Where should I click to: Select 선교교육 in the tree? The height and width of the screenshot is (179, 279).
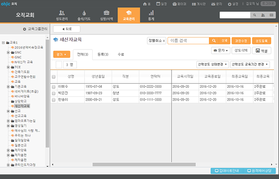click(x=21, y=116)
